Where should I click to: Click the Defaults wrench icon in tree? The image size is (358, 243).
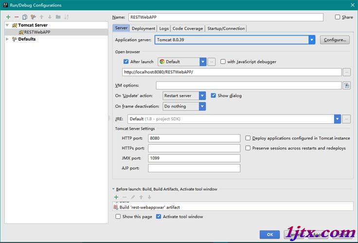click(x=15, y=39)
